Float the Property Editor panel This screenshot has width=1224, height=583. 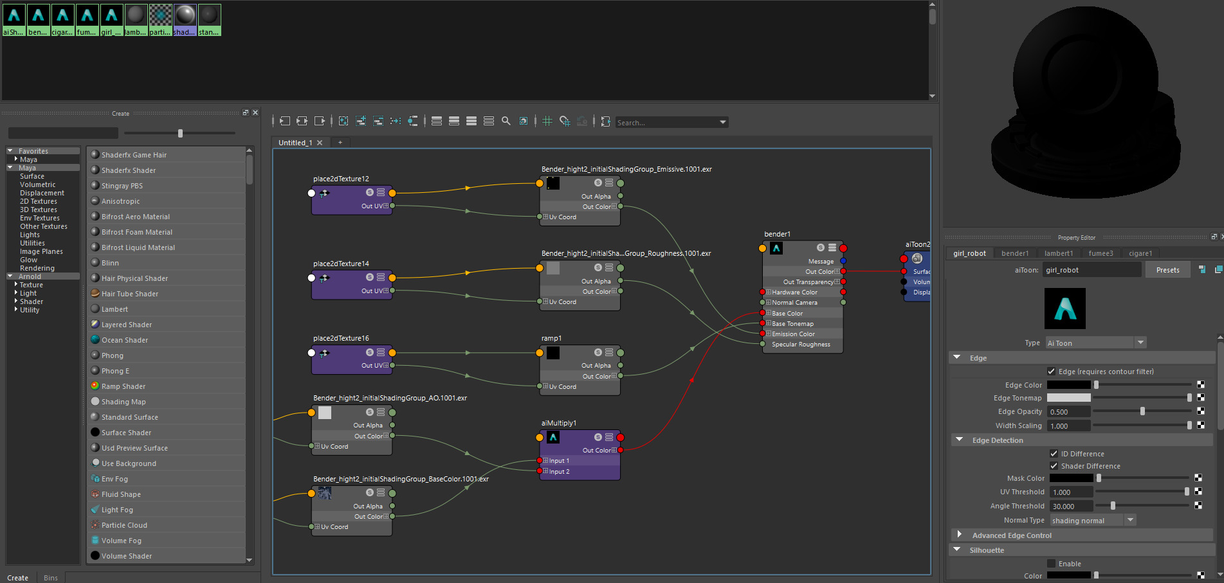tap(1214, 237)
